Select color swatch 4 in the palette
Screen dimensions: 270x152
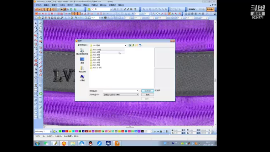(x=70, y=131)
